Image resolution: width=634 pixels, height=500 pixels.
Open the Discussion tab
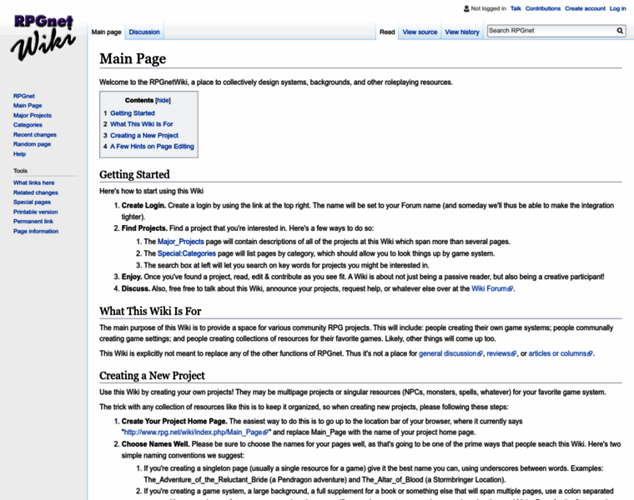[144, 32]
